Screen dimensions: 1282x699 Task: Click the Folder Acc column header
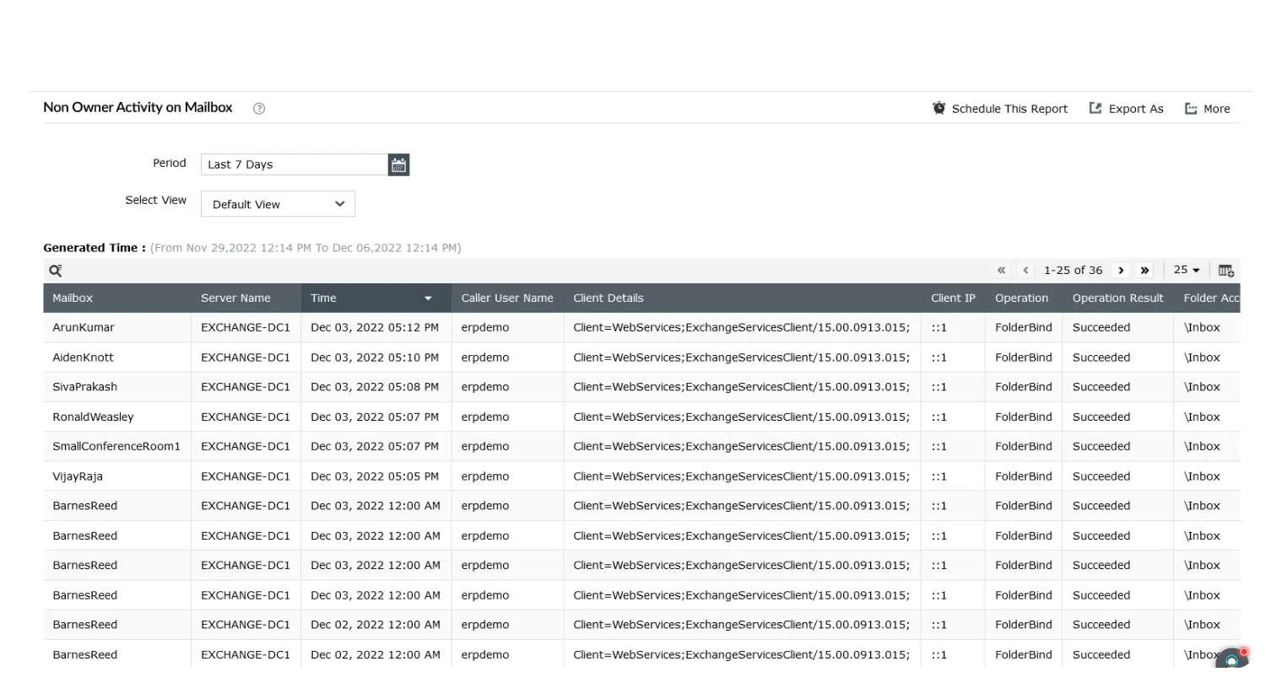[1211, 298]
